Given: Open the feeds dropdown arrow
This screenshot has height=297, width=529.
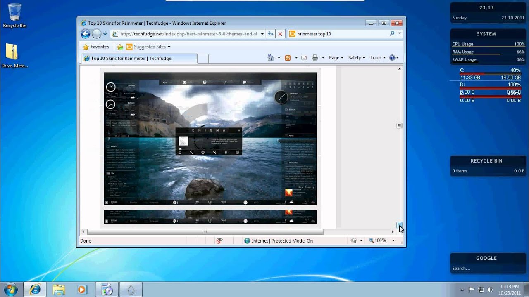Looking at the screenshot, I should [x=296, y=58].
